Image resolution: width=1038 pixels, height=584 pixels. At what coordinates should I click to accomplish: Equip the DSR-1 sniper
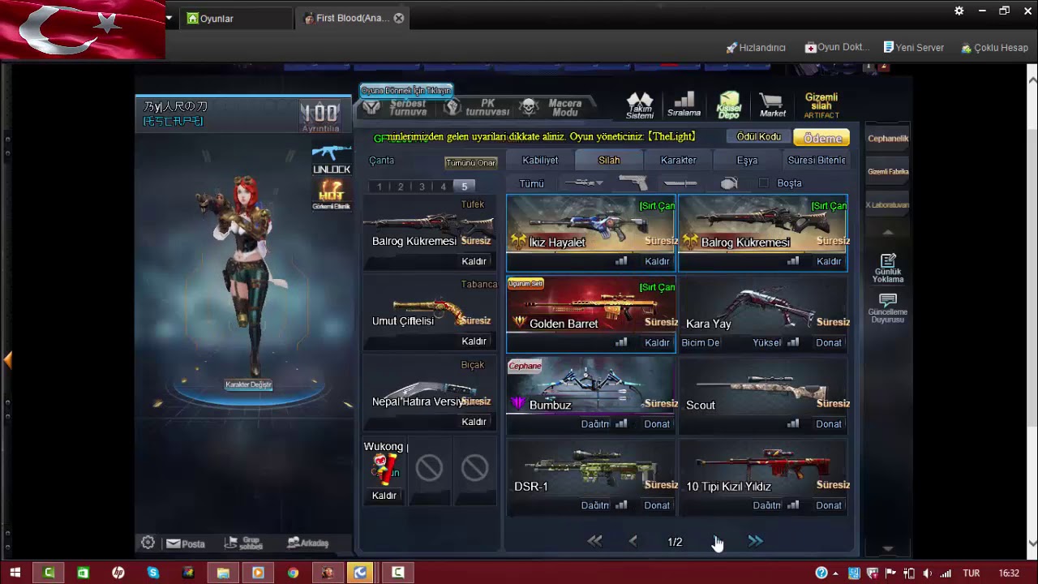657,505
